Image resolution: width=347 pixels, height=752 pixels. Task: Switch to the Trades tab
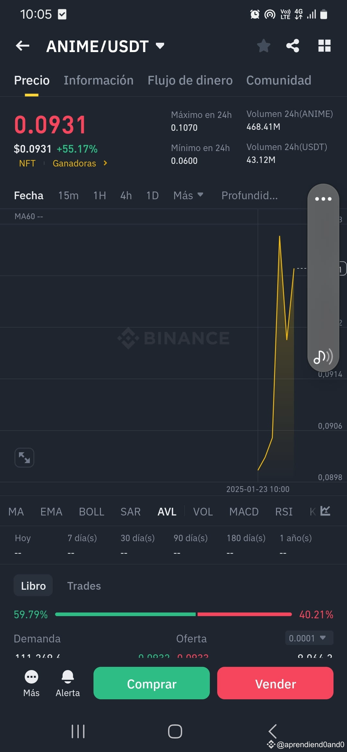(84, 586)
